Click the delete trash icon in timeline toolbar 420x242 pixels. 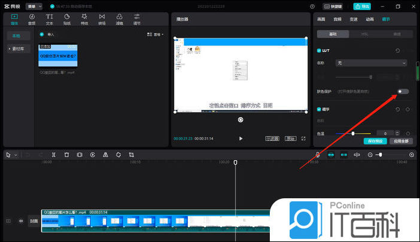66,155
